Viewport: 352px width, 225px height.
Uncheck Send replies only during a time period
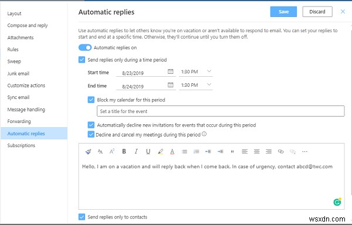coord(82,60)
